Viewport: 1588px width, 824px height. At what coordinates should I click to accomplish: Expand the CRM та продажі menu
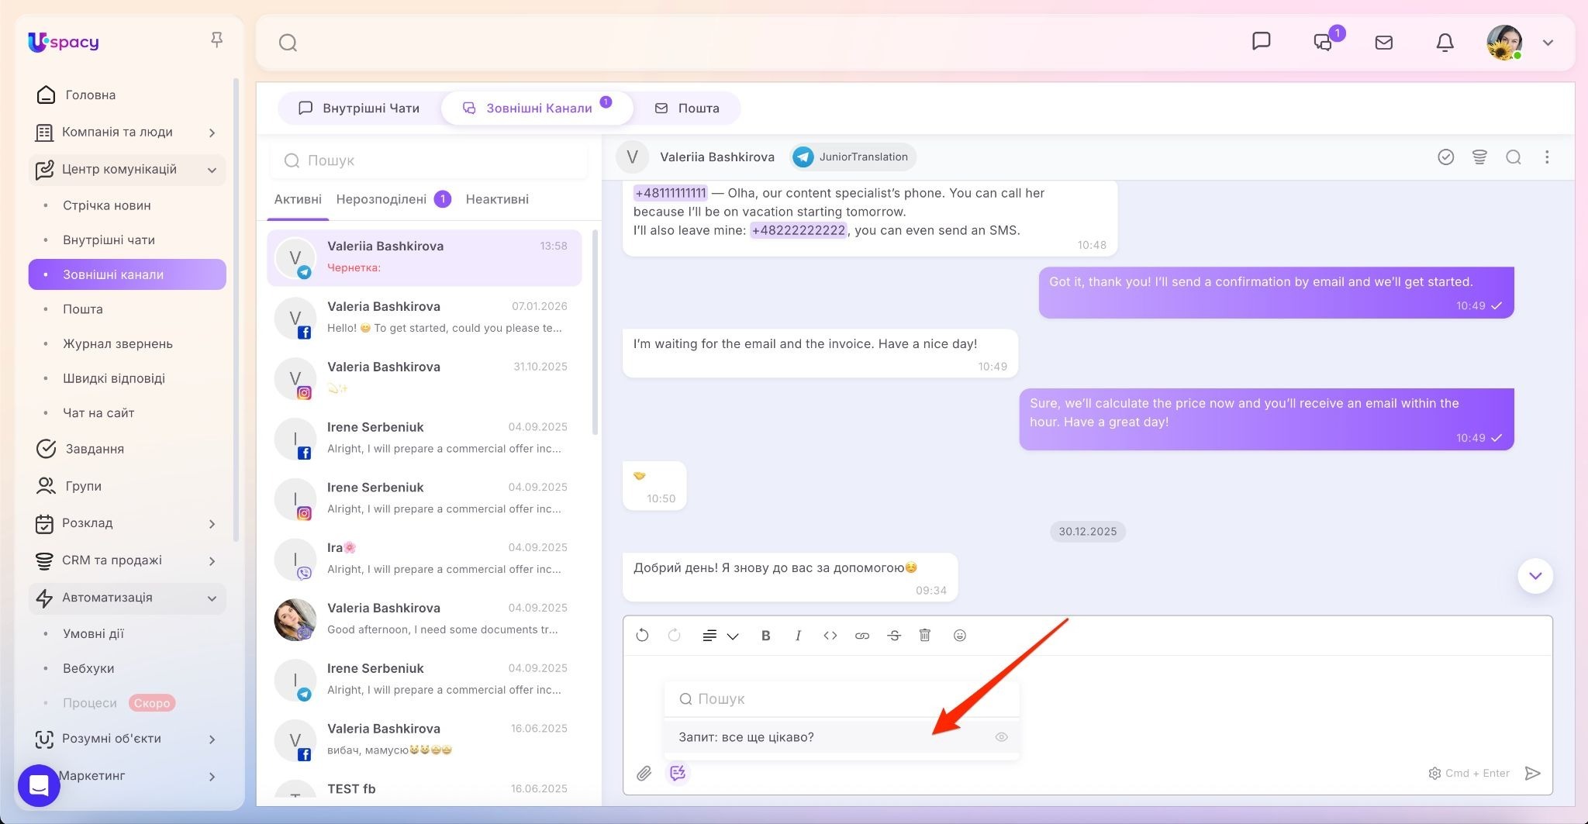(212, 560)
